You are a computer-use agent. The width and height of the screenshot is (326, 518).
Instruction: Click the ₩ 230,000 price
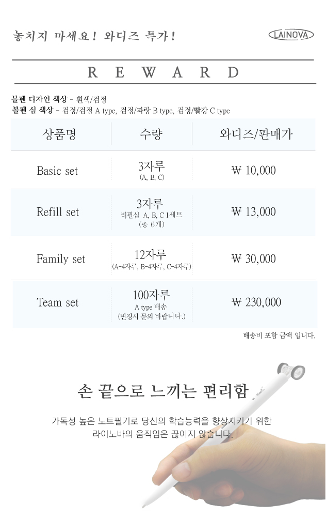coord(256,302)
